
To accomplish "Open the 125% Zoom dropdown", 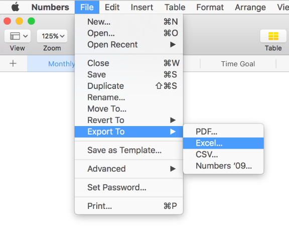I will (52, 36).
